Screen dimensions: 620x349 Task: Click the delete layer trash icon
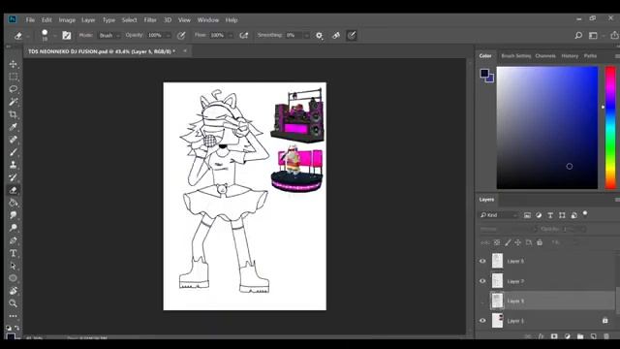click(606, 336)
